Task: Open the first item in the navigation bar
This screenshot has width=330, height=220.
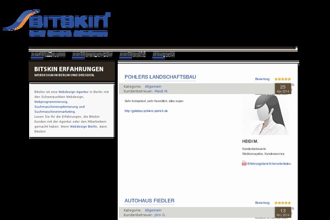Action: click(x=48, y=55)
